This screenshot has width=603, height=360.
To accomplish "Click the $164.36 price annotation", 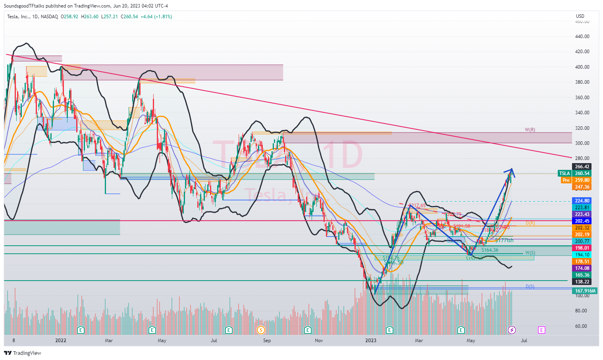I will click(x=490, y=250).
